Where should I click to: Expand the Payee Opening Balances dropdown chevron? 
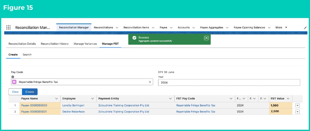pos(269,28)
